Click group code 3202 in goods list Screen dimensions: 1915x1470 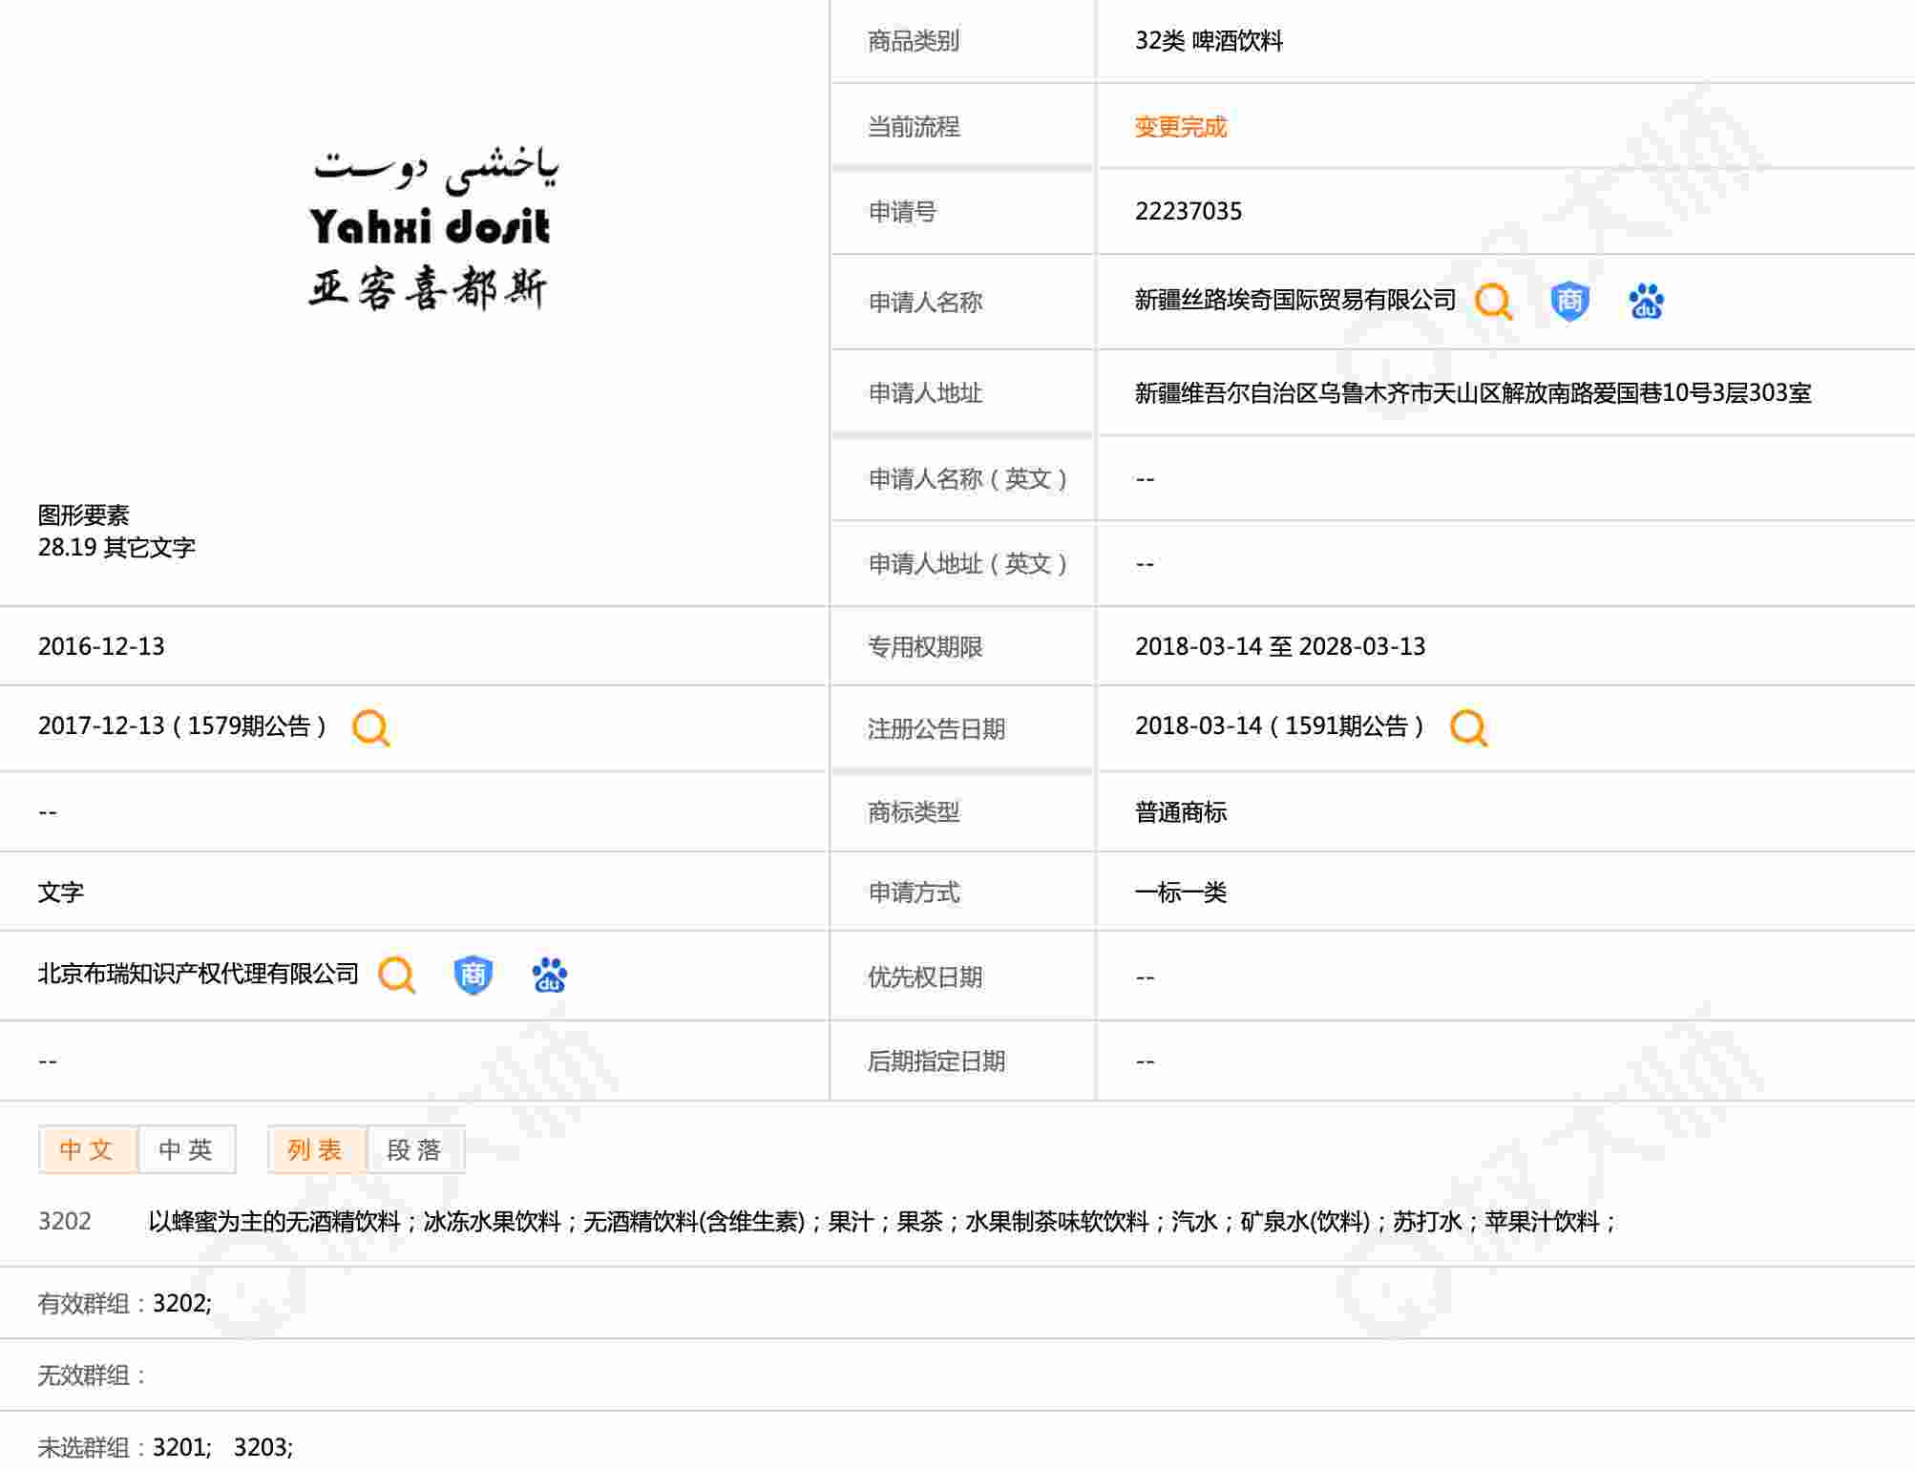(64, 1221)
